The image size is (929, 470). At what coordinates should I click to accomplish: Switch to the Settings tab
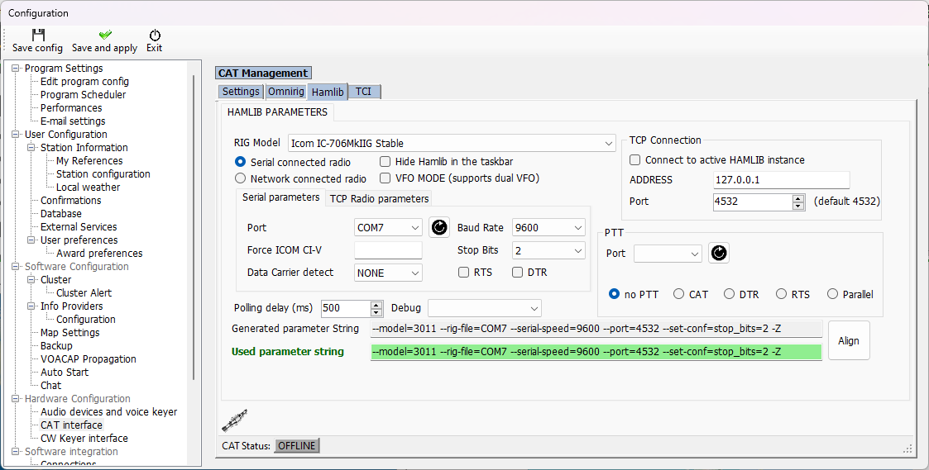pyautogui.click(x=241, y=91)
